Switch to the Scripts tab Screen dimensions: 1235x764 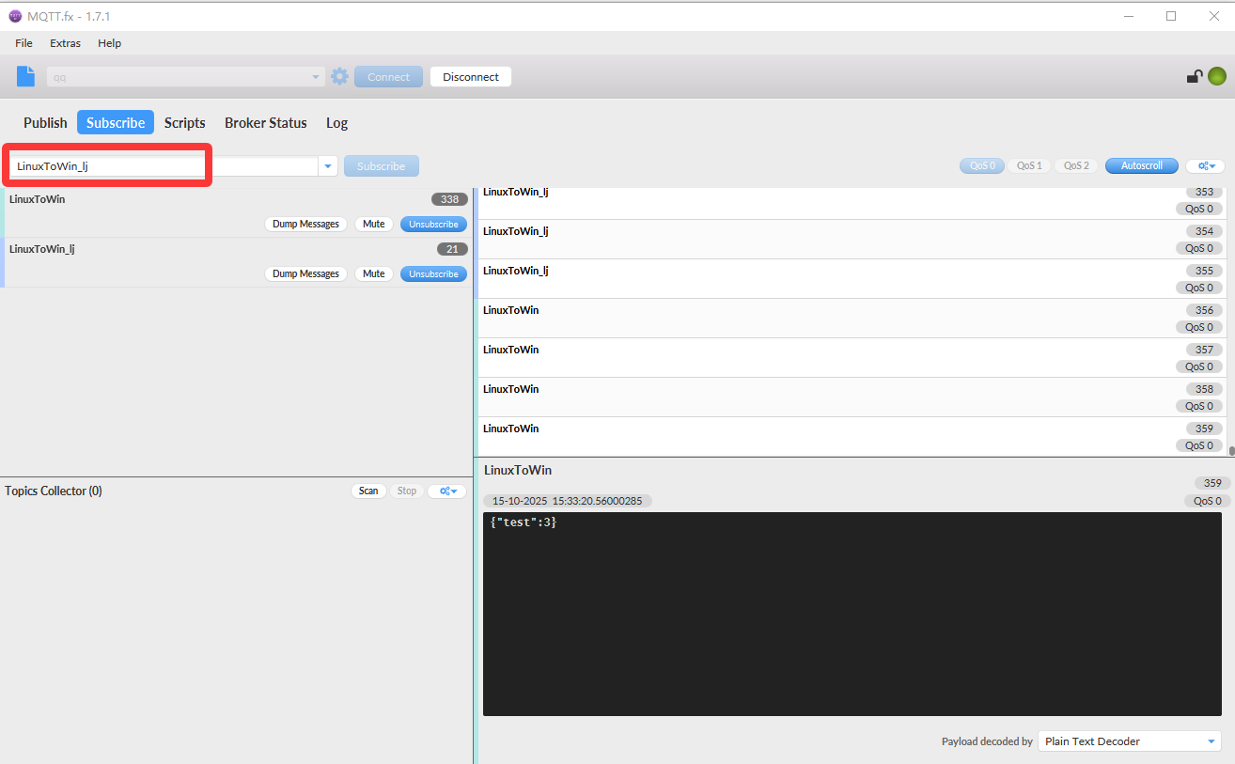pyautogui.click(x=184, y=123)
